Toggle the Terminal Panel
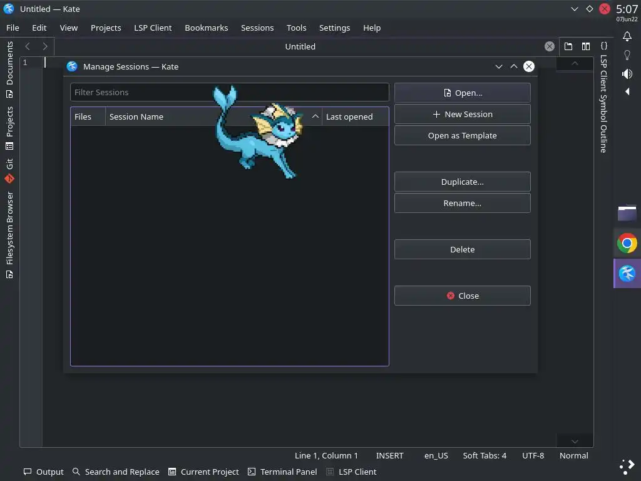This screenshot has width=641, height=481. point(282,472)
